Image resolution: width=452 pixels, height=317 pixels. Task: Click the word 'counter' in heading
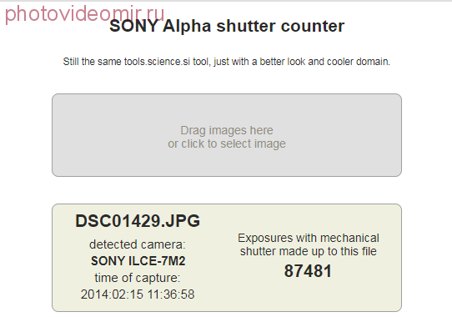pyautogui.click(x=313, y=27)
